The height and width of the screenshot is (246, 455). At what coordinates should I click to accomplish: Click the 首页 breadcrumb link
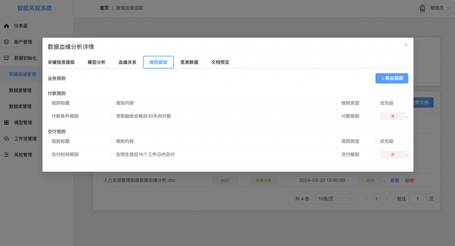click(x=104, y=8)
